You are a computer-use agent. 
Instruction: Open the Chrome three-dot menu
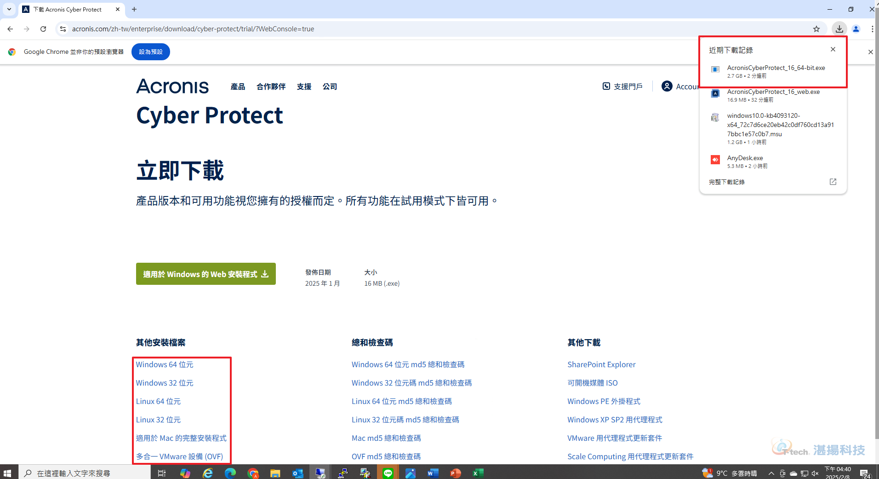[872, 29]
